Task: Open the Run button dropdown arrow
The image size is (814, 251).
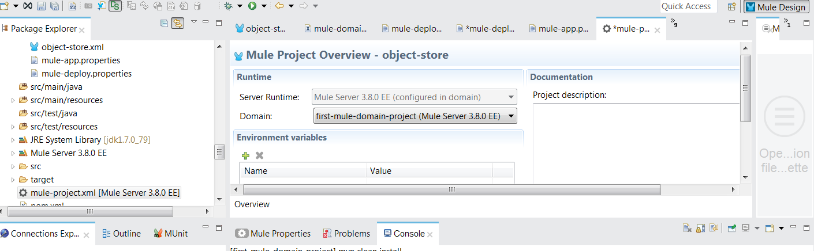Action: 264,6
